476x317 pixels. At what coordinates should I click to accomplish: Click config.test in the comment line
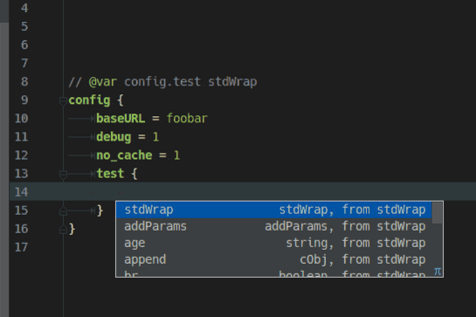point(162,82)
